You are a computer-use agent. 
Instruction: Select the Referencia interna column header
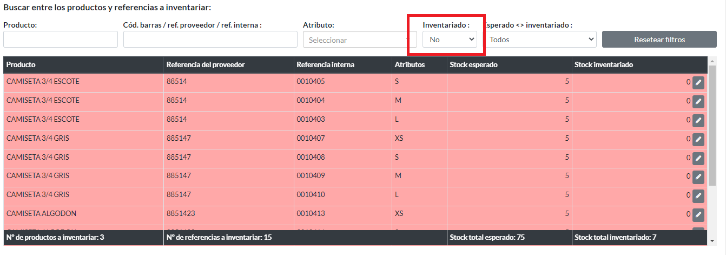[325, 65]
